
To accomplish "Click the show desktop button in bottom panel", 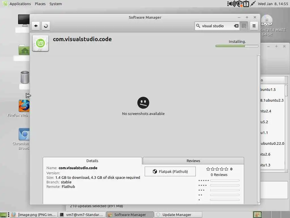I will pyautogui.click(x=3, y=215).
